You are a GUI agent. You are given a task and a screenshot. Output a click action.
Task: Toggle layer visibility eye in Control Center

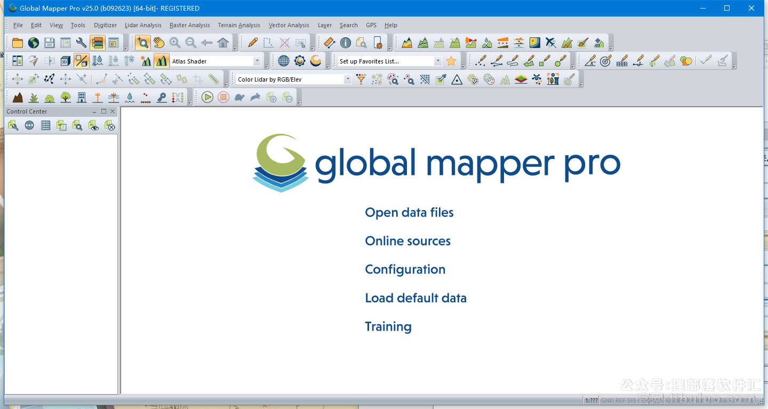click(x=94, y=125)
